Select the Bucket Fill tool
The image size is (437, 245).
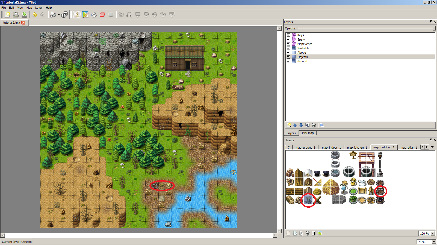[94, 14]
